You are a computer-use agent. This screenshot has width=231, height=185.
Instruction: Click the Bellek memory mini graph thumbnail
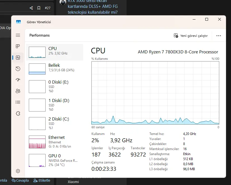point(37,69)
